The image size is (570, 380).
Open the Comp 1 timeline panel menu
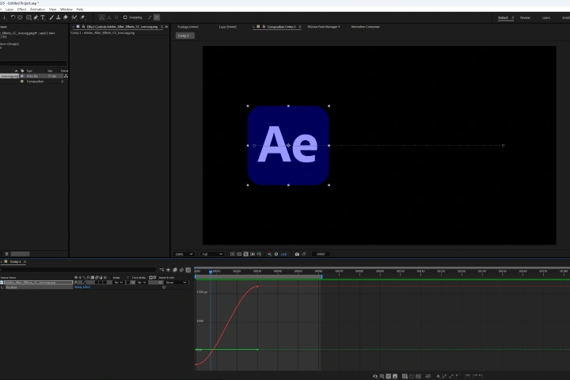click(25, 262)
